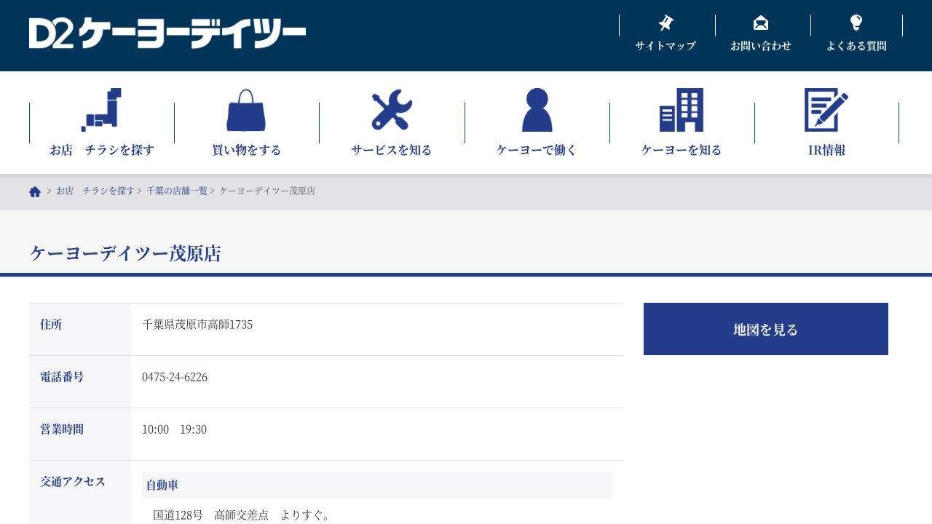Click the home icon in breadcrumb
The height and width of the screenshot is (524, 932).
coord(35,191)
